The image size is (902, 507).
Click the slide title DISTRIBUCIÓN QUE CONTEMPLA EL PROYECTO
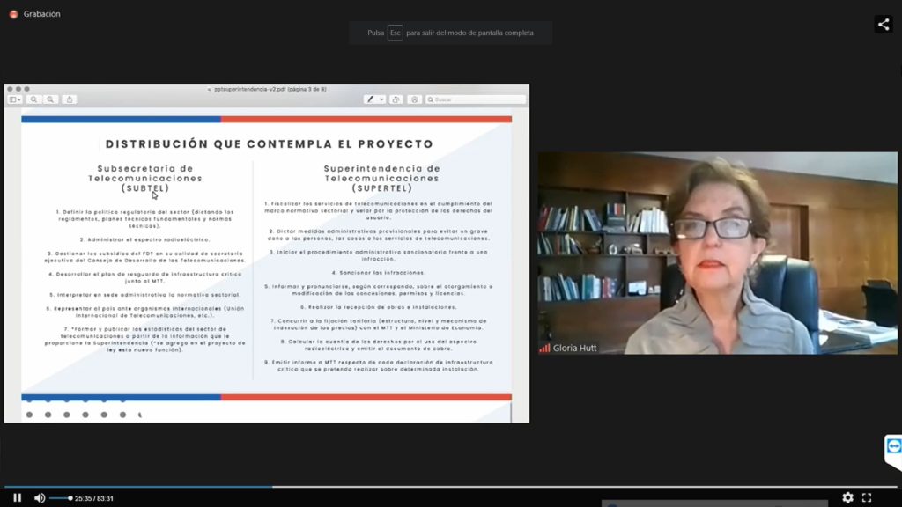270,143
